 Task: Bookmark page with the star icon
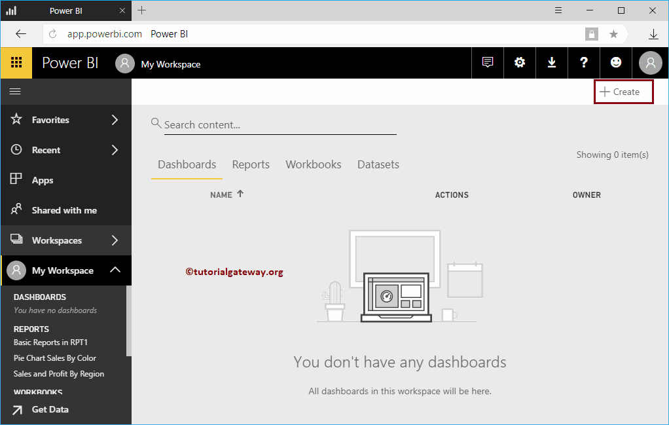pyautogui.click(x=613, y=34)
